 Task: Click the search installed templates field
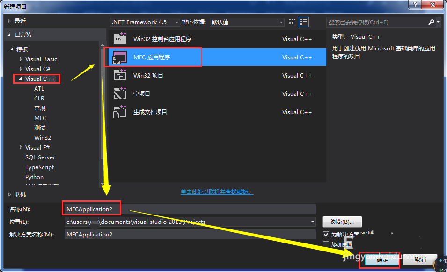pyautogui.click(x=377, y=22)
